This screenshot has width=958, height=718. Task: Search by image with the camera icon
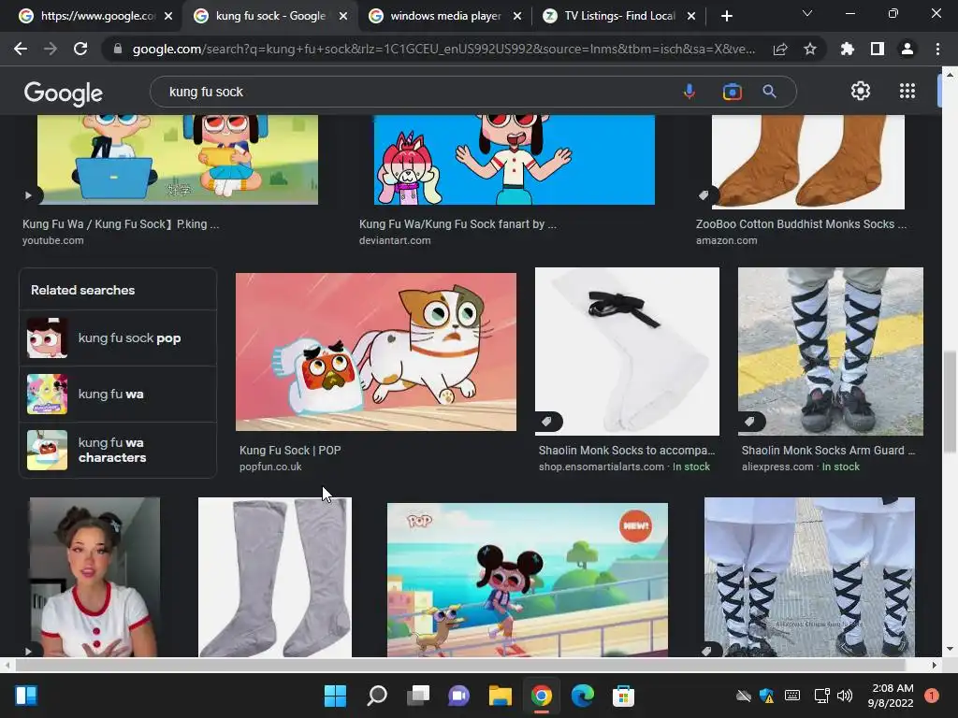[732, 92]
